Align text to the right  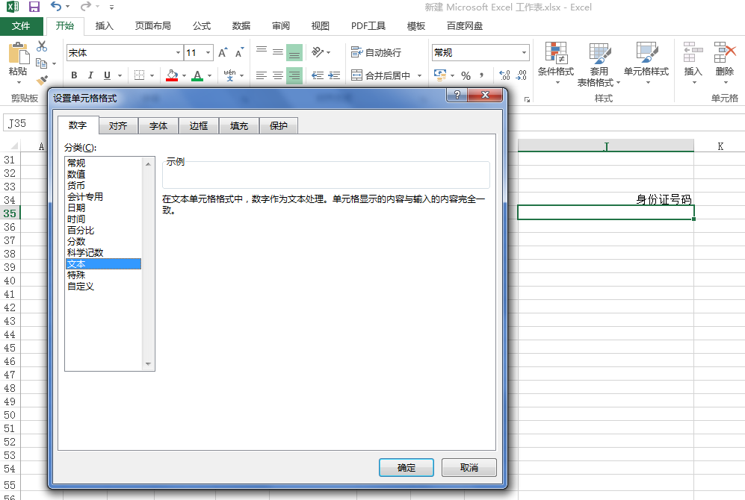click(x=294, y=75)
